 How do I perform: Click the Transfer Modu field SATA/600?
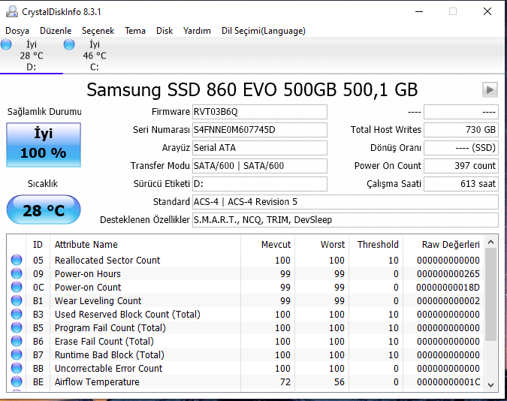[x=260, y=166]
